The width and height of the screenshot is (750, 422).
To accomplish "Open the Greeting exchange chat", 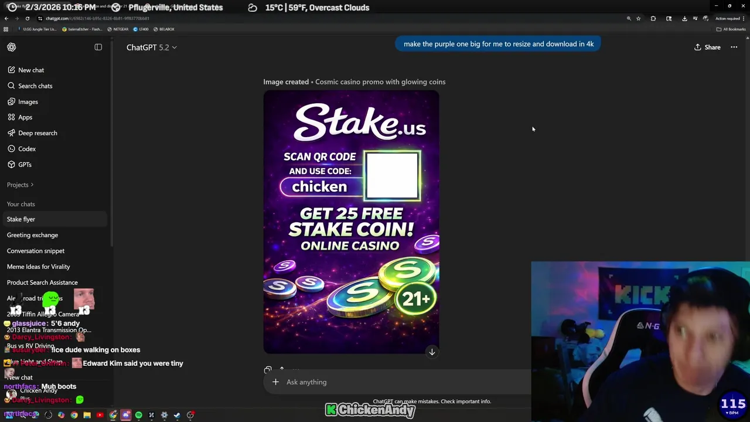I will pos(32,235).
